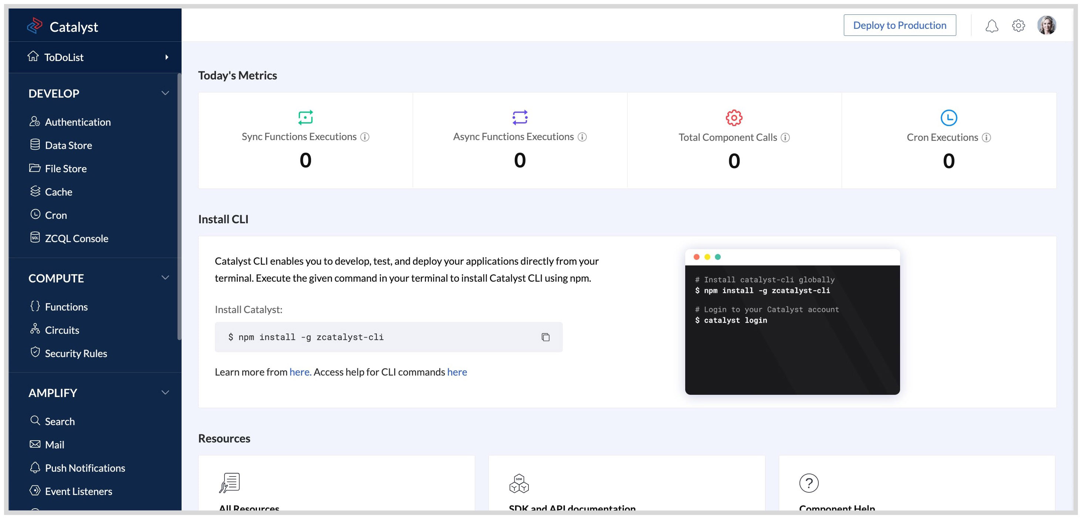Click the terminal preview window
This screenshot has height=519, width=1082.
[792, 322]
